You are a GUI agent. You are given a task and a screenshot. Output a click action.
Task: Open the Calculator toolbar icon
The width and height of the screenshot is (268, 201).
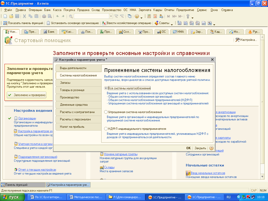[x=149, y=16]
